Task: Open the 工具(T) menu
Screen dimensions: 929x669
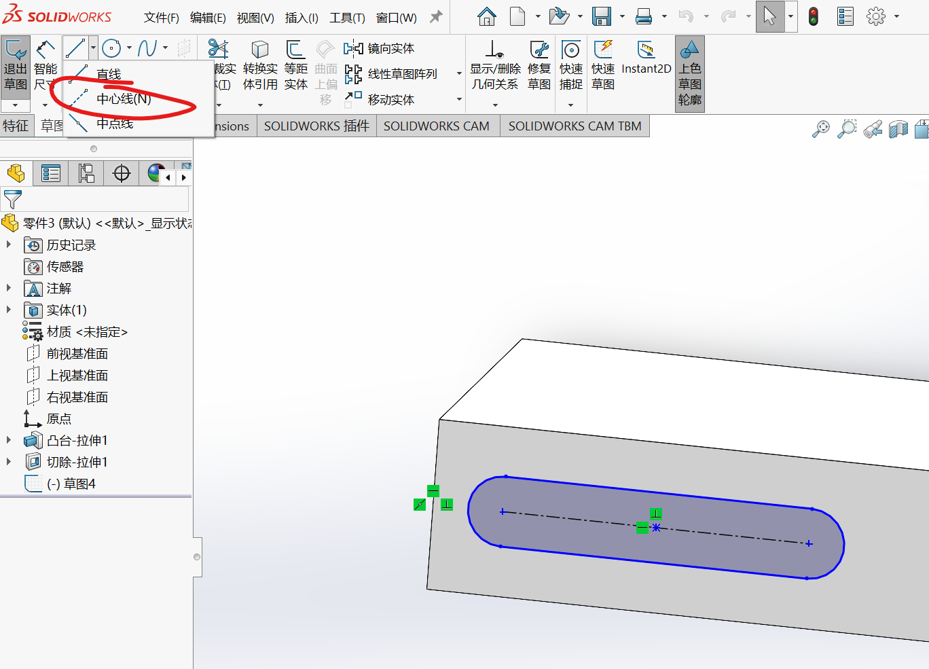Action: 347,18
